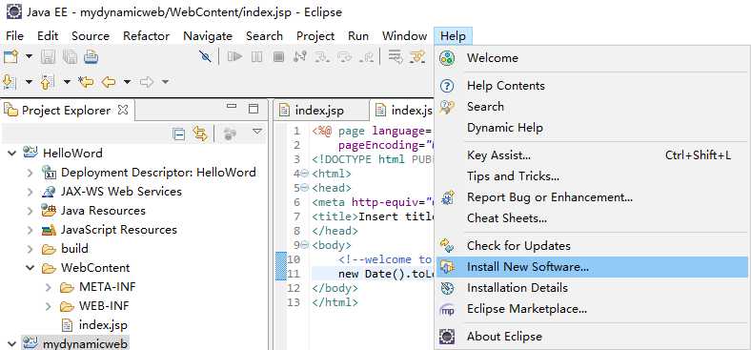Click the Print toolbar icon

click(91, 57)
